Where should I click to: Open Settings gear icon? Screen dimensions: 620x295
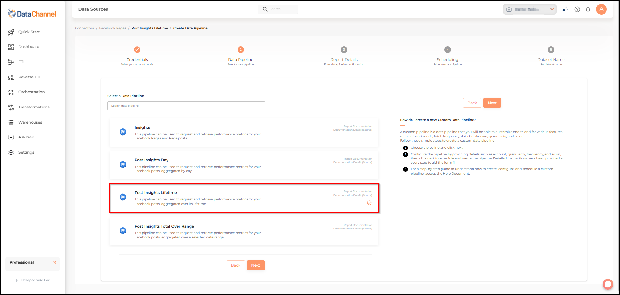coord(11,152)
